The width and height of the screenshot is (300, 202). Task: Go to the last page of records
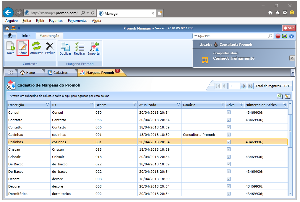click(x=250, y=86)
